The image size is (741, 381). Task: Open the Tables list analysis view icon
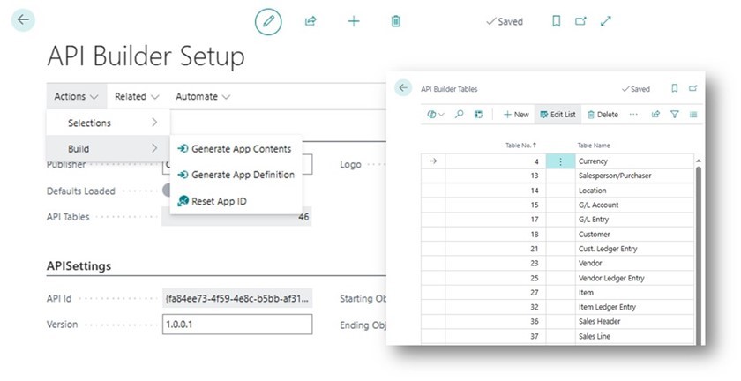pos(478,115)
